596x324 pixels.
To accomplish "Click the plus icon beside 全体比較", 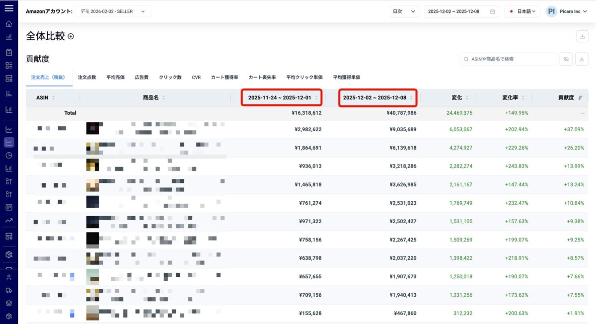I will point(71,36).
